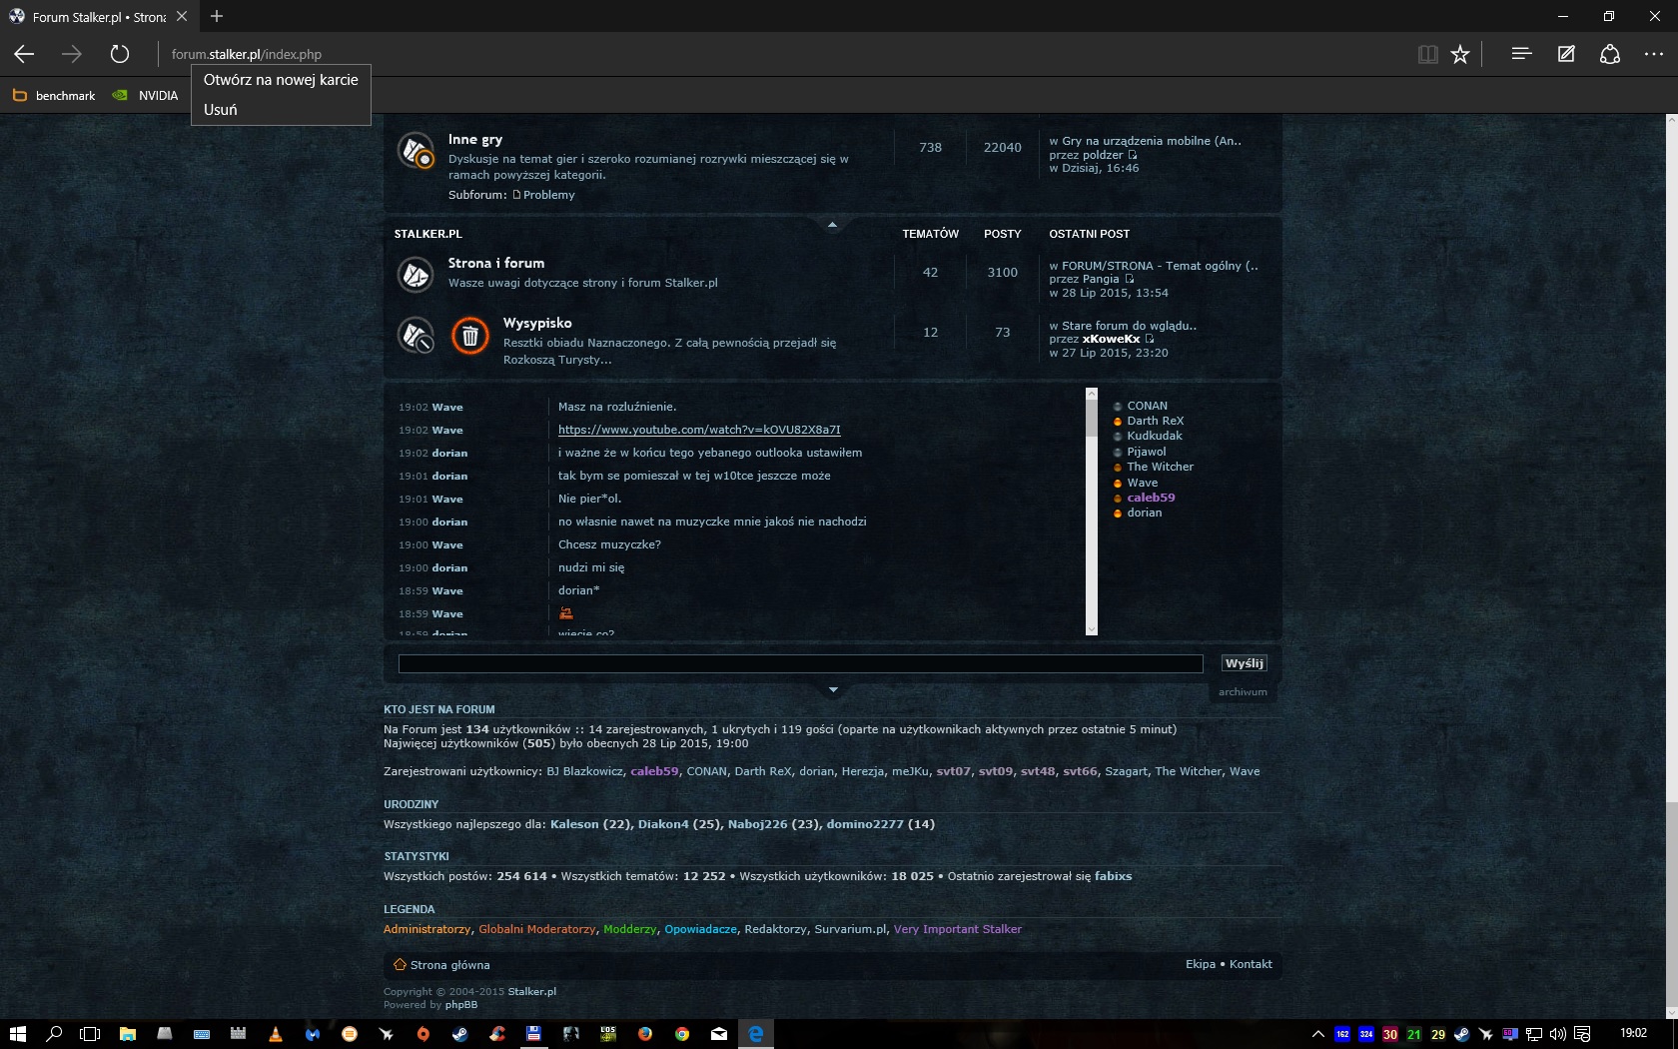Open the Windows Start menu
The width and height of the screenshot is (1678, 1049).
click(18, 1034)
